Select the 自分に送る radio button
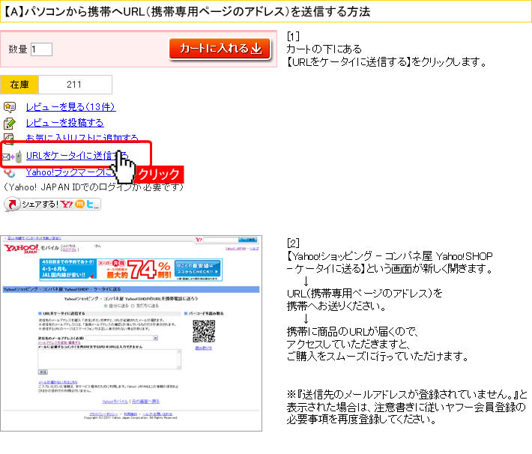This screenshot has width=532, height=454. pos(106,306)
